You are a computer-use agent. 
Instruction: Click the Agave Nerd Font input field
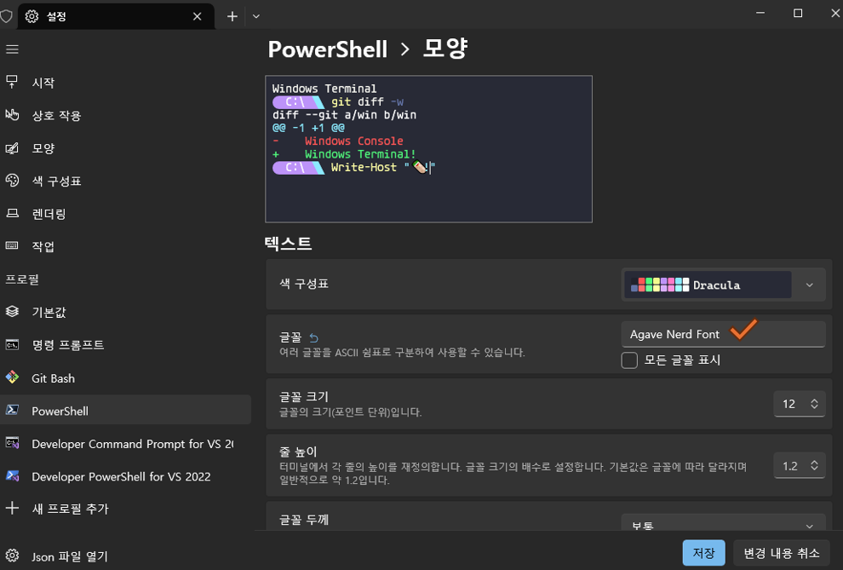point(724,335)
